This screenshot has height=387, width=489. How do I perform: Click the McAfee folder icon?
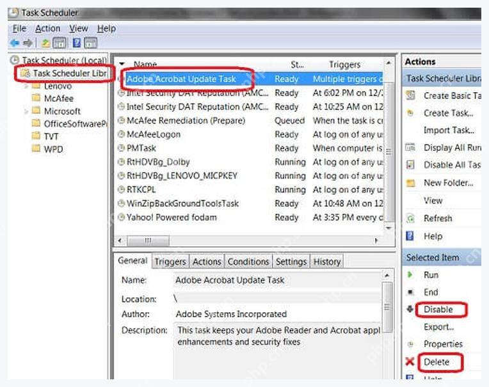[36, 98]
